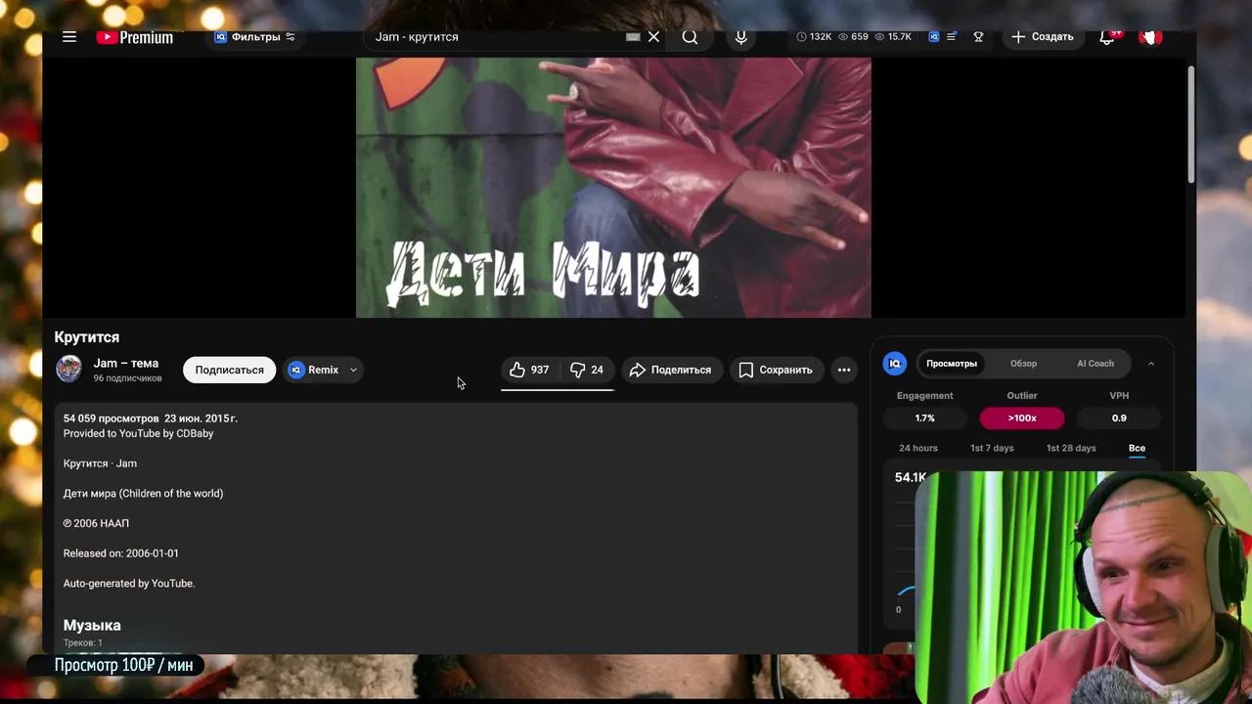Like the video (937)

pos(529,370)
